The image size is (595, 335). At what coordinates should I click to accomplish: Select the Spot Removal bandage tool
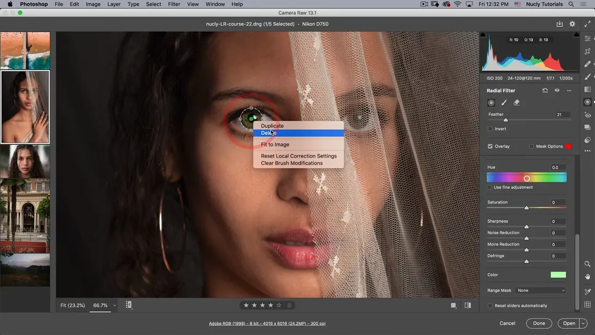(x=587, y=64)
